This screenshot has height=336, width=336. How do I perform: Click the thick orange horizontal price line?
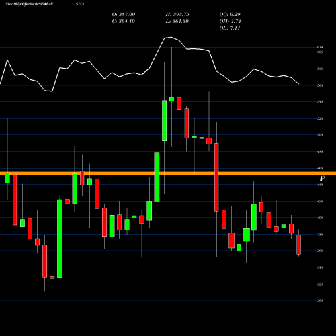coord(168,173)
